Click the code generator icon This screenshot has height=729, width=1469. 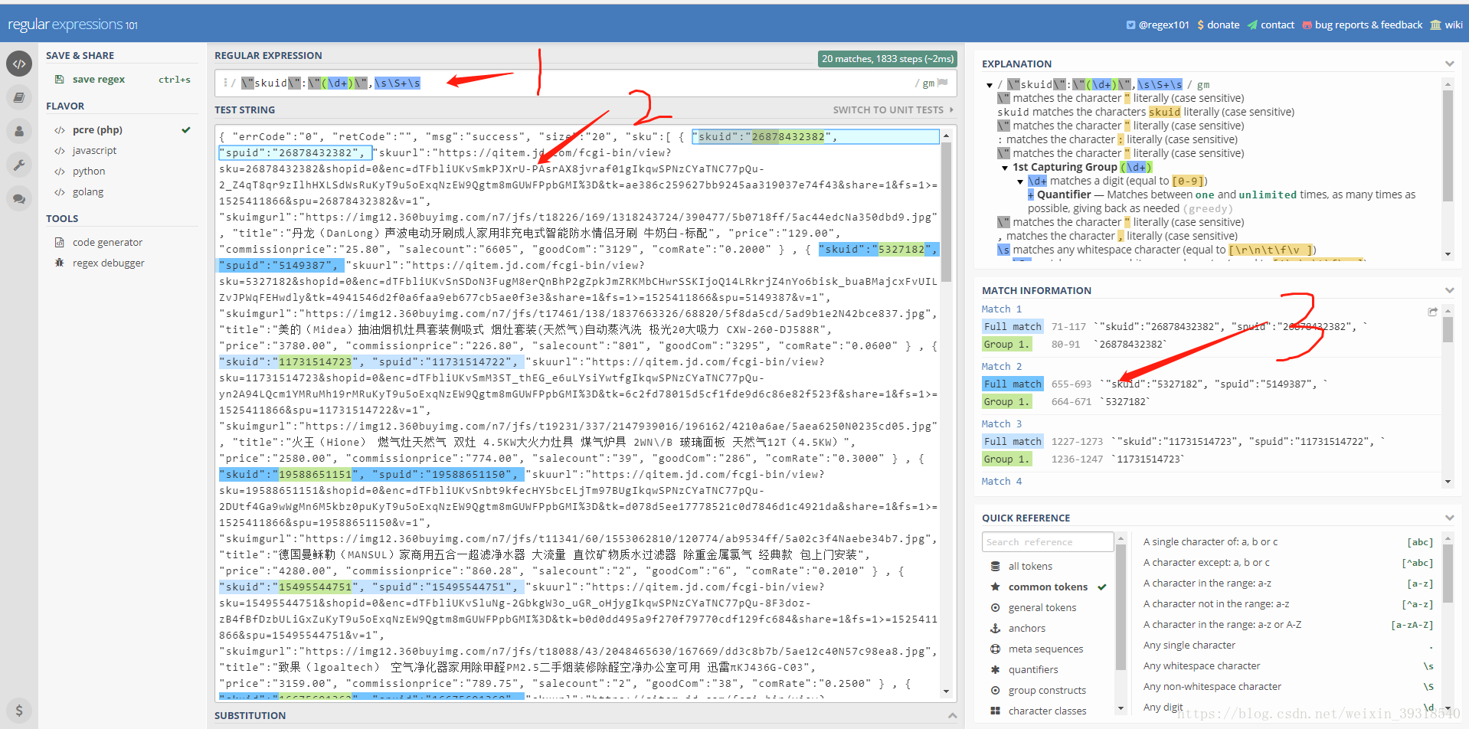point(59,242)
